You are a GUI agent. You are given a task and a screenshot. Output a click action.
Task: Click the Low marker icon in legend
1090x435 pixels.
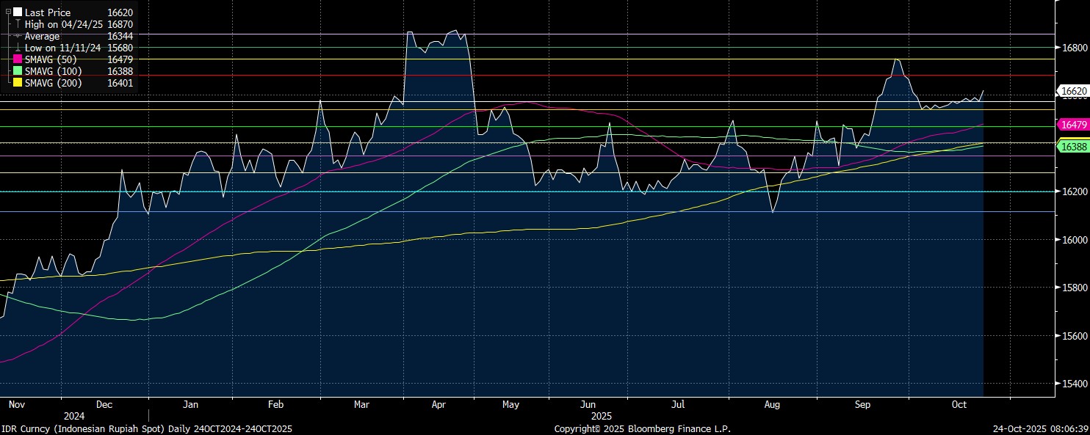[x=18, y=48]
